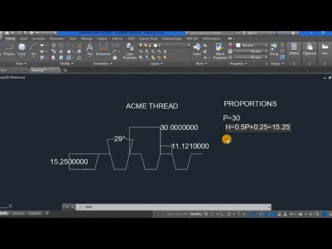Toggle layer on/off lightbulb icon
Screen dimensions: 332x249
[140, 46]
